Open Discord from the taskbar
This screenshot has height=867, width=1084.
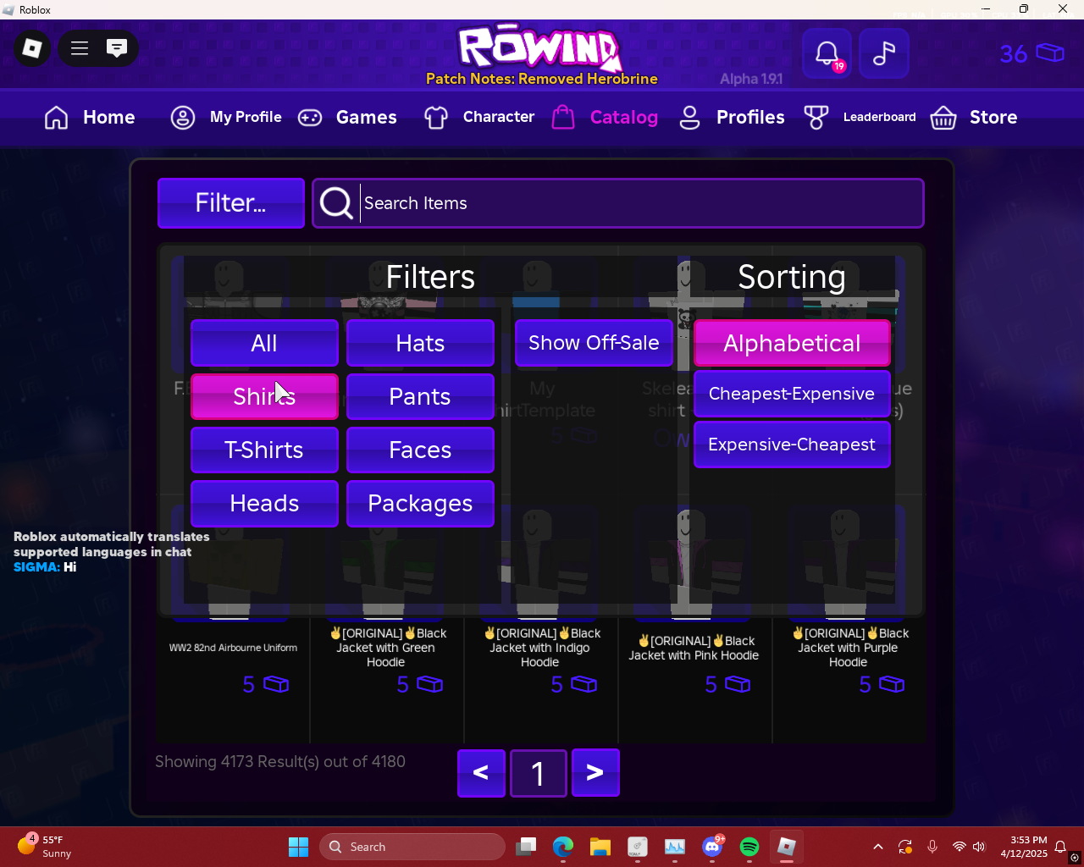coord(712,847)
